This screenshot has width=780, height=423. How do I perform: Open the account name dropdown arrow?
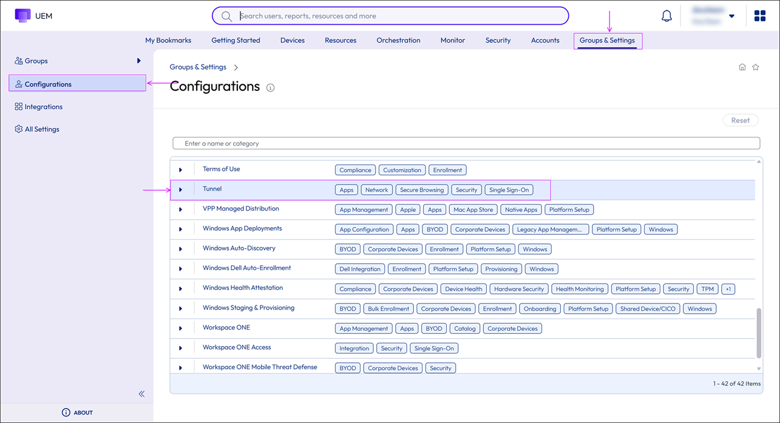coord(732,16)
